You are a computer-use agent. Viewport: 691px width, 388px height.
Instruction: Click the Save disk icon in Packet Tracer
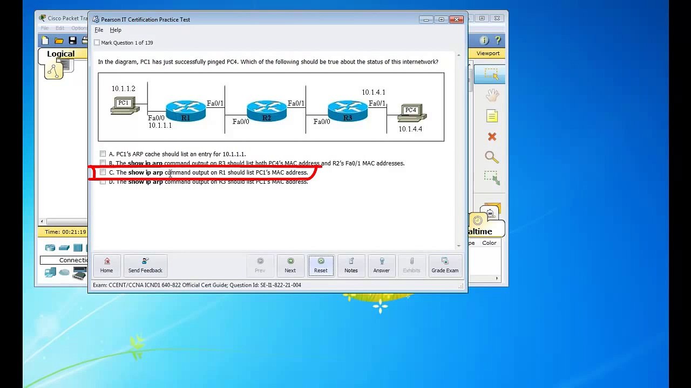pos(72,40)
